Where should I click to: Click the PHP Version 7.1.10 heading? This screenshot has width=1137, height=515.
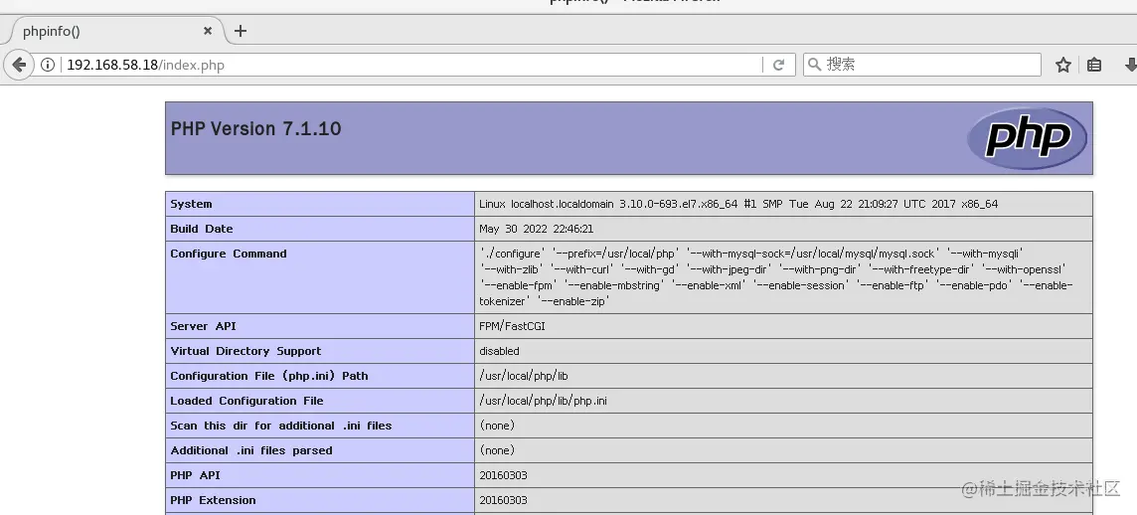[256, 129]
